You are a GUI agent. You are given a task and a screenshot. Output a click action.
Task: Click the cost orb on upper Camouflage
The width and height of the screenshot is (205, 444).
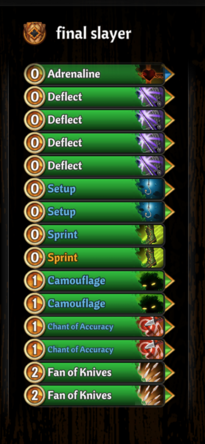click(35, 281)
